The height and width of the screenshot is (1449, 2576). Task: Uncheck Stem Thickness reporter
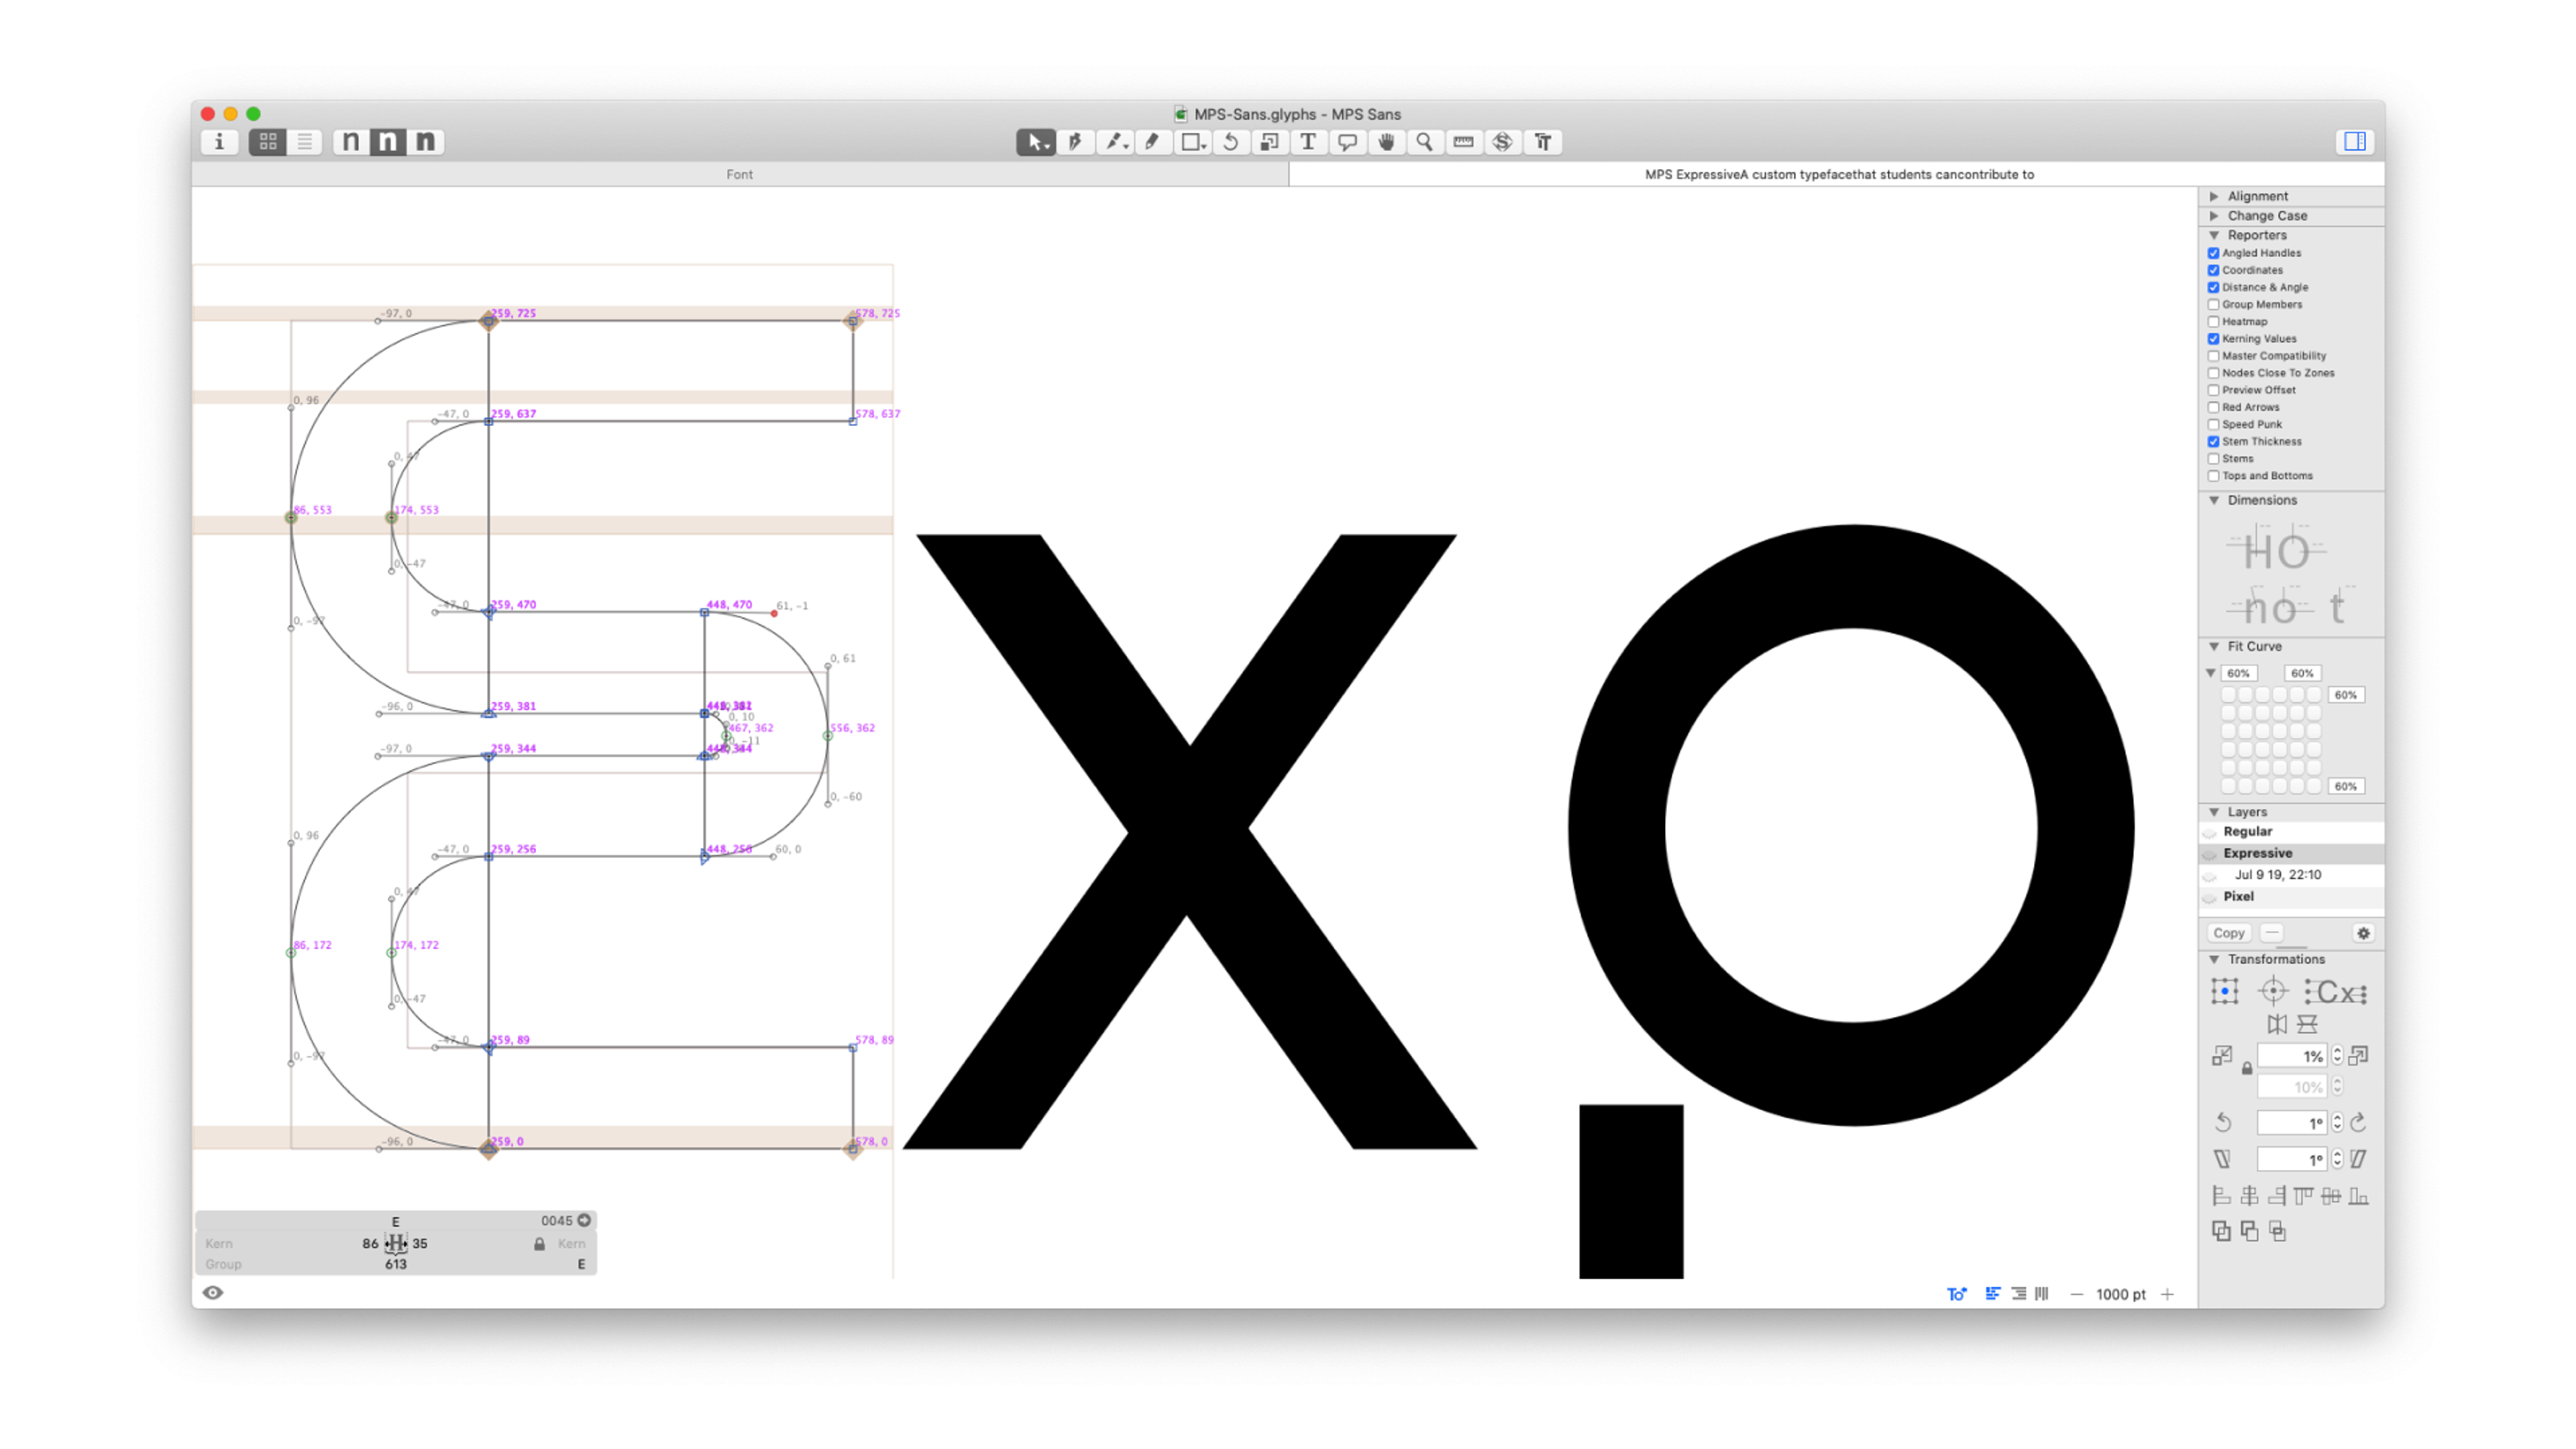(x=2214, y=441)
